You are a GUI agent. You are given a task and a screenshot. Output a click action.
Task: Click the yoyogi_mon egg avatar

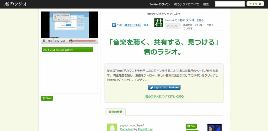pos(112,127)
